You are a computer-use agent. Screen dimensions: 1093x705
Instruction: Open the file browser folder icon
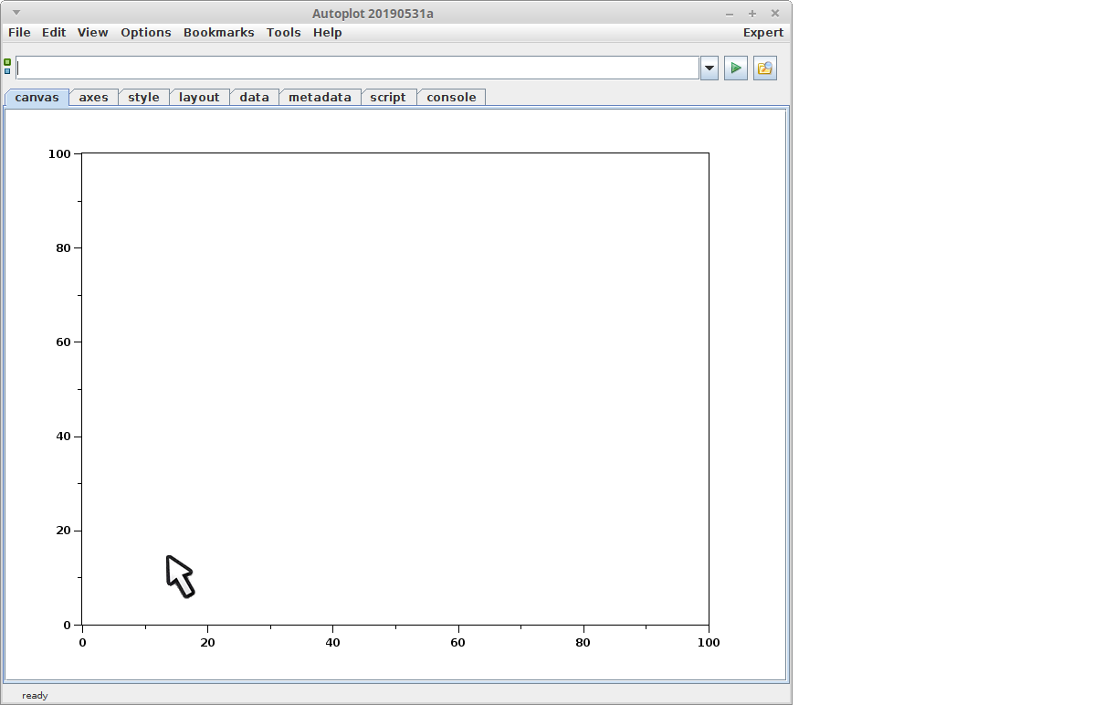pyautogui.click(x=764, y=68)
